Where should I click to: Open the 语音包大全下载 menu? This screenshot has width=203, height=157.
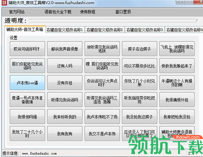coord(58,12)
